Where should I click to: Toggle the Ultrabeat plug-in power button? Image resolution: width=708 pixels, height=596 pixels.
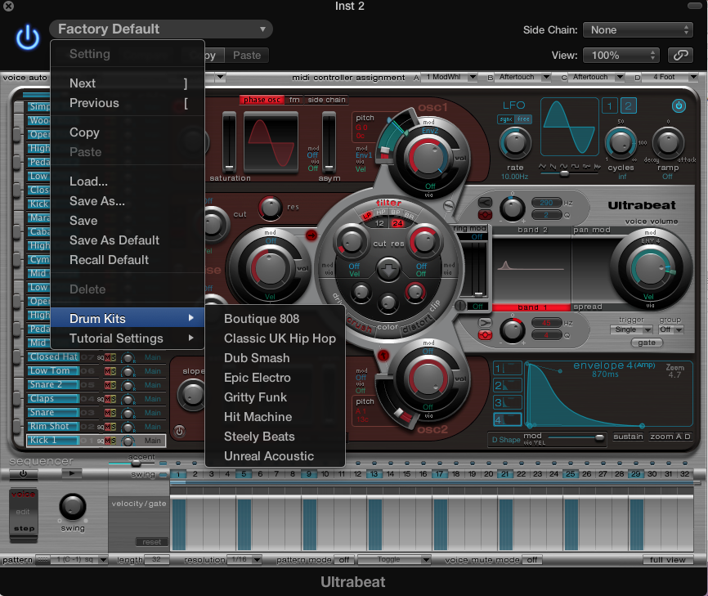[x=28, y=37]
